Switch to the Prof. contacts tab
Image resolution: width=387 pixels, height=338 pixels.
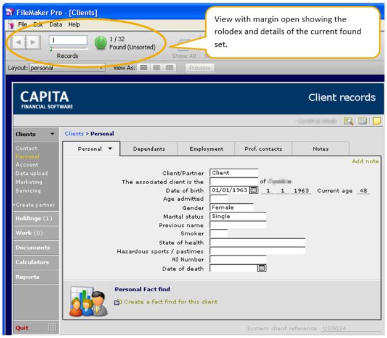click(x=263, y=149)
